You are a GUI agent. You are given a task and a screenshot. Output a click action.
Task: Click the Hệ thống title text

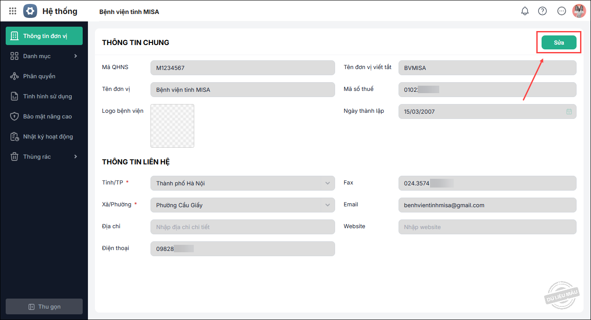tap(60, 11)
